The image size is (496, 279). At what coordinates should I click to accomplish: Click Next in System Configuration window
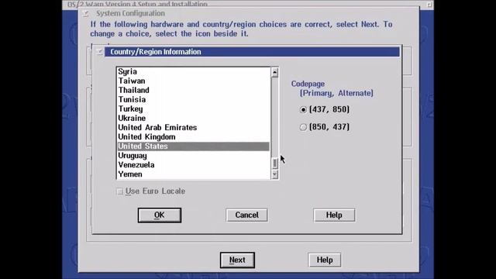coord(237,260)
